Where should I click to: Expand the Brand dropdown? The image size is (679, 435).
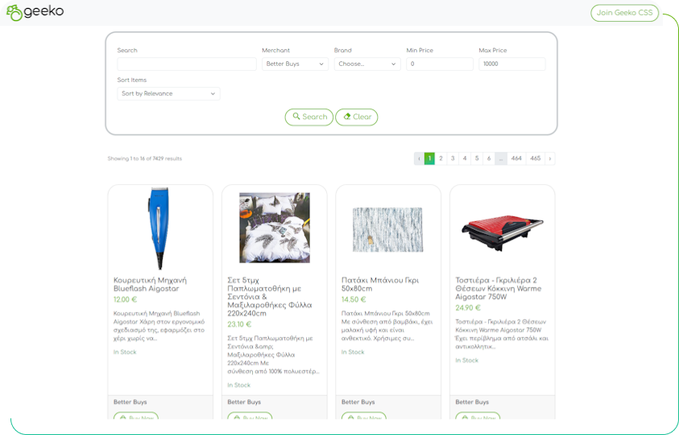click(366, 64)
